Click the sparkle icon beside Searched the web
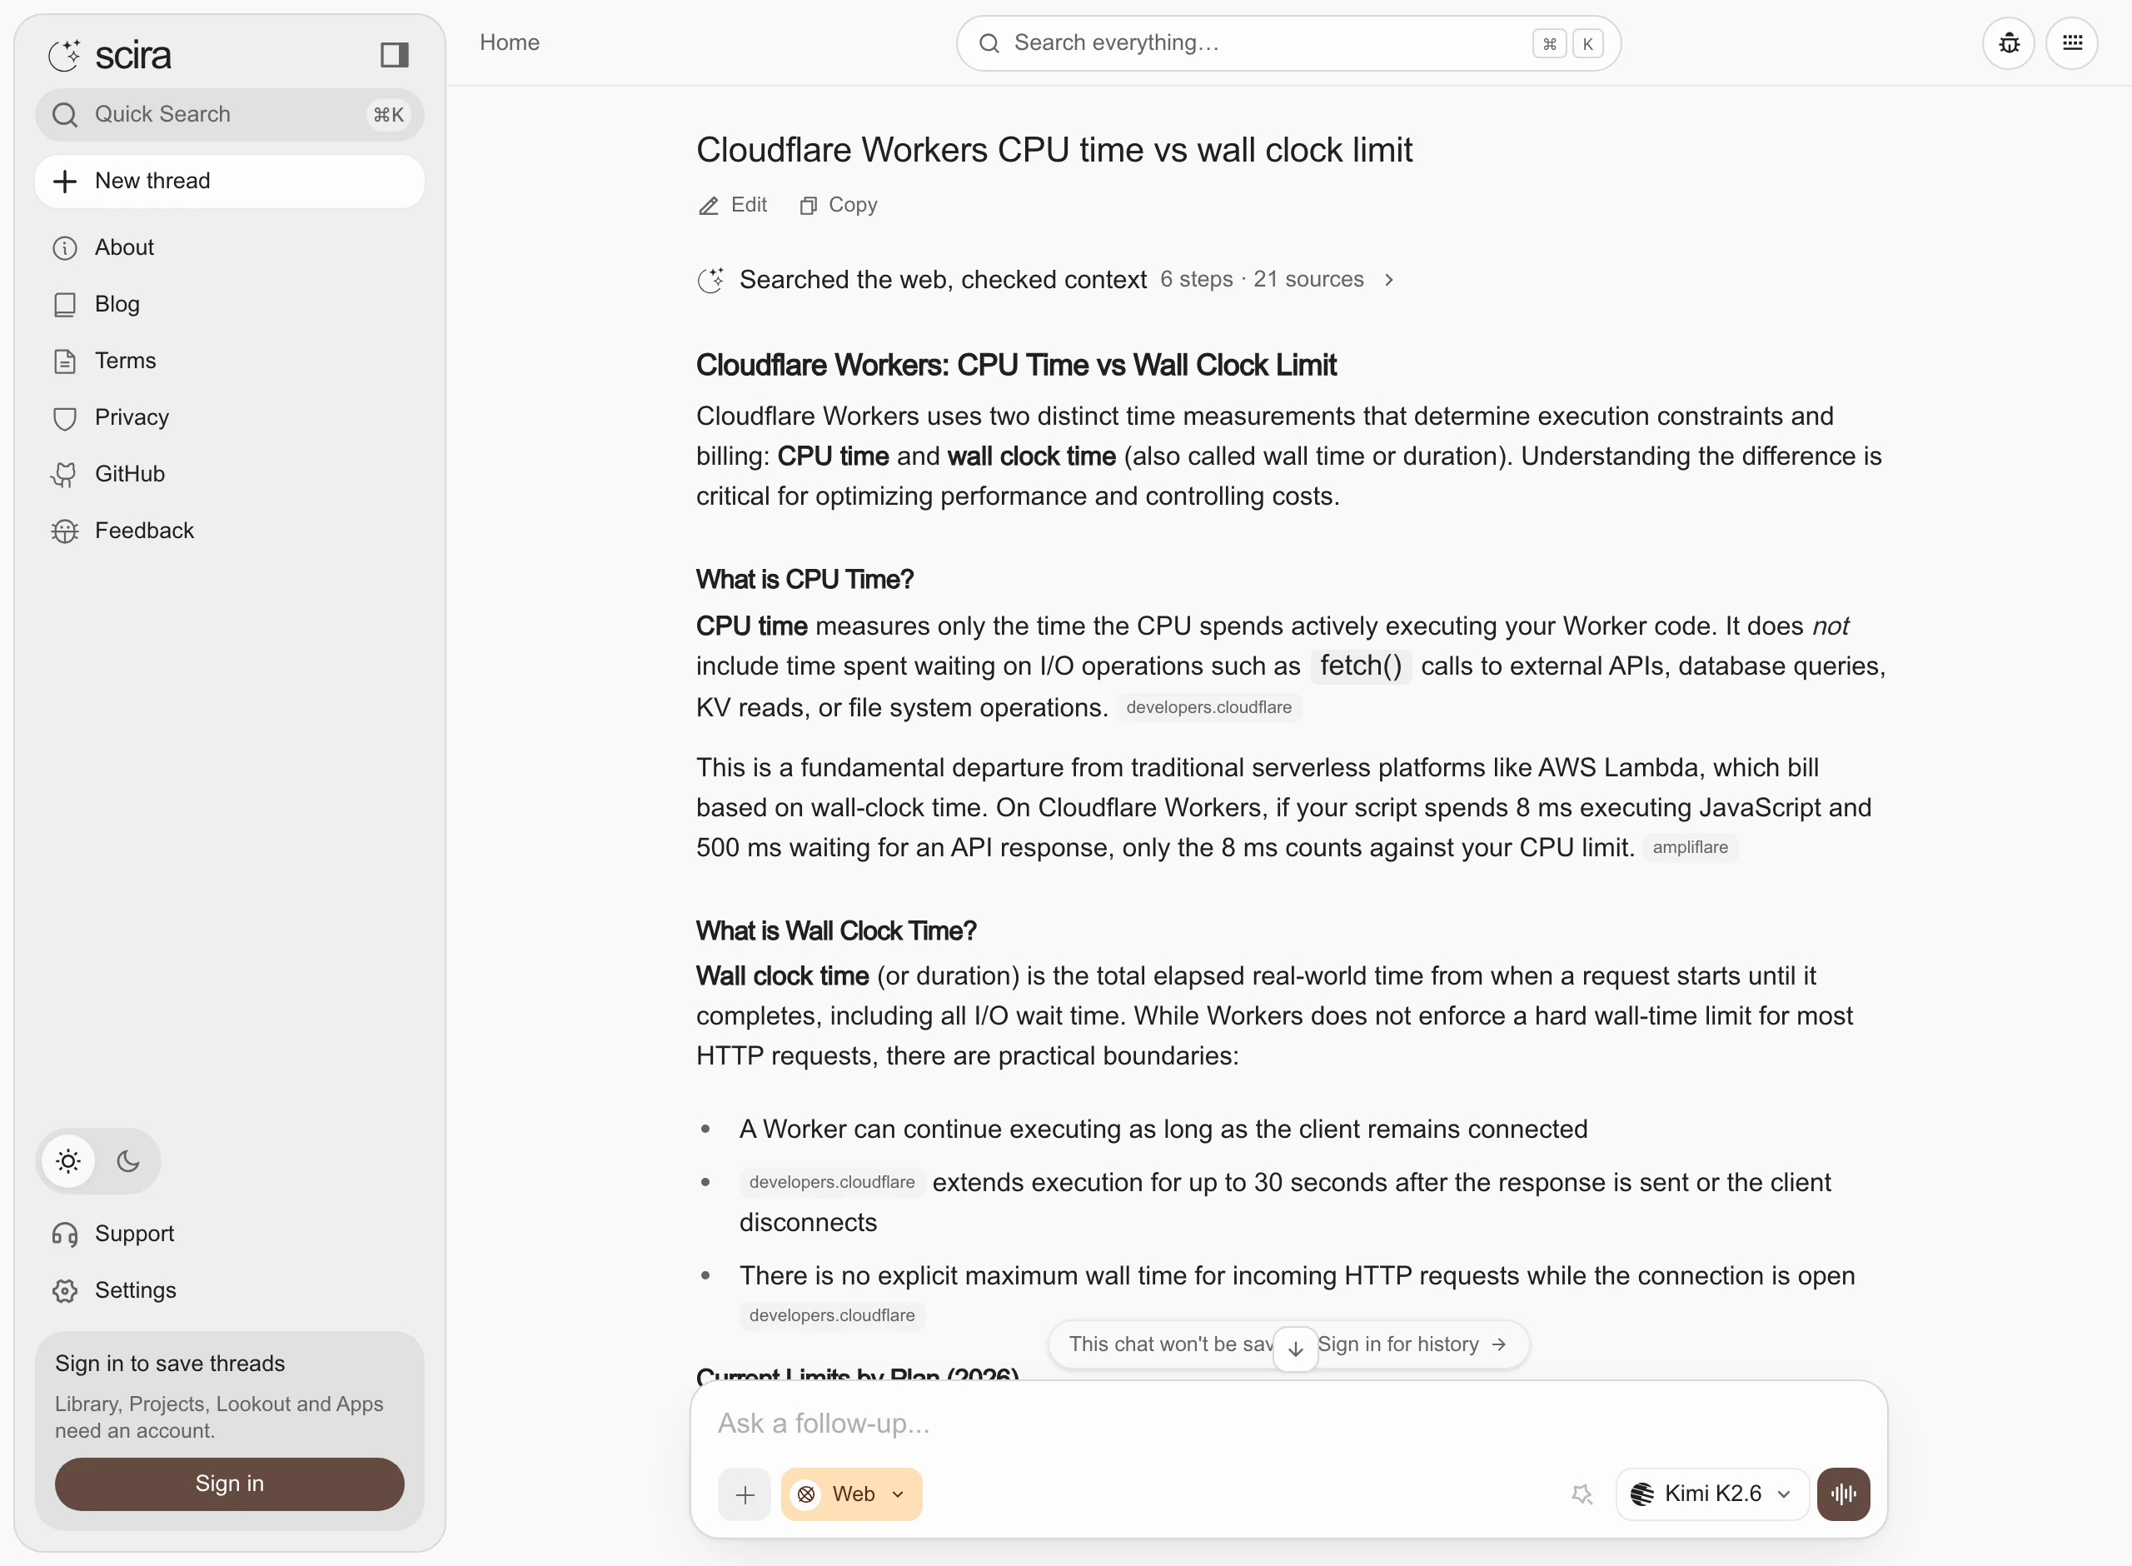Viewport: 2132px width, 1566px height. coord(710,280)
